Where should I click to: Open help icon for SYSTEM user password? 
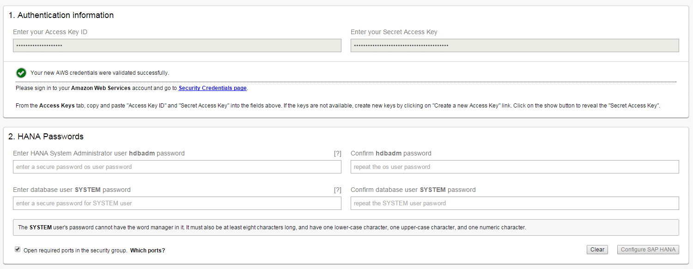coord(337,190)
